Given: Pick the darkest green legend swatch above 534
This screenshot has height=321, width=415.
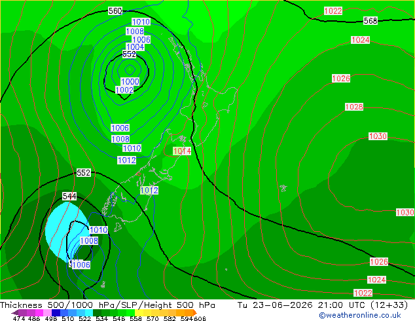Looking at the screenshot, I should (98, 312).
